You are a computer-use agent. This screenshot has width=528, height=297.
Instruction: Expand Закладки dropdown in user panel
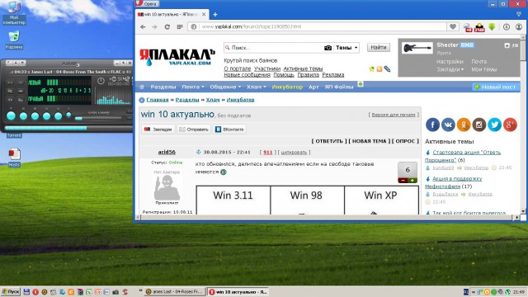[x=450, y=69]
